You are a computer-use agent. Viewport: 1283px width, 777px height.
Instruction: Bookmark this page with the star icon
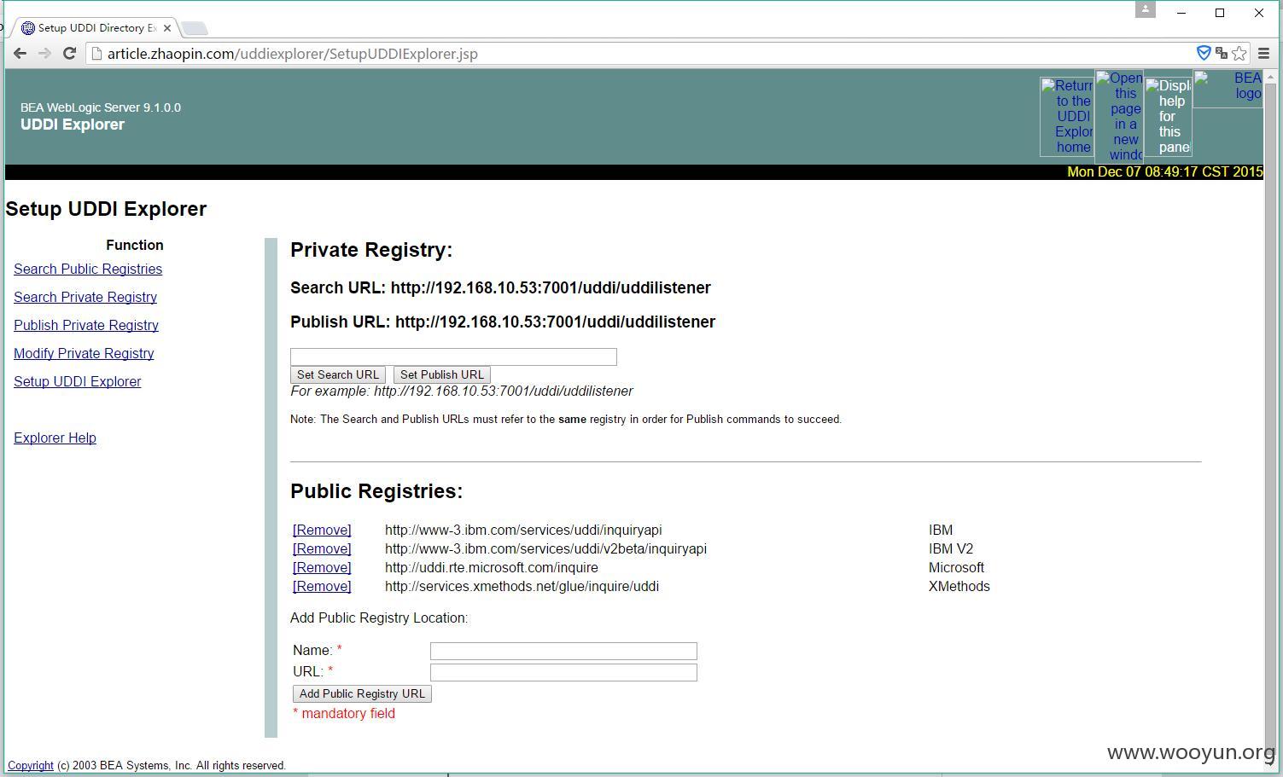pos(1239,54)
